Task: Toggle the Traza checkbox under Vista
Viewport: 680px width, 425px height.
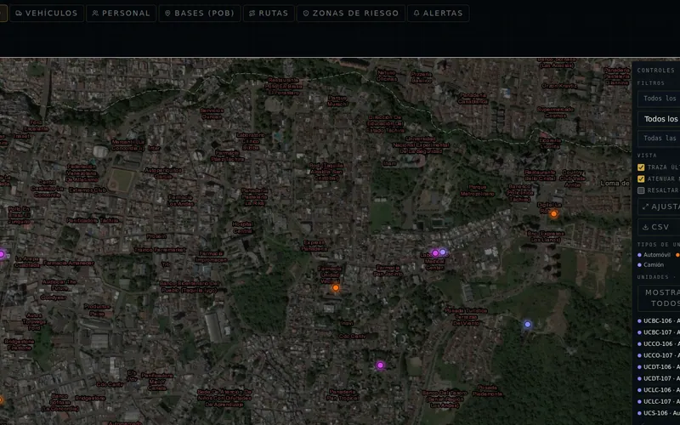Action: coord(641,167)
